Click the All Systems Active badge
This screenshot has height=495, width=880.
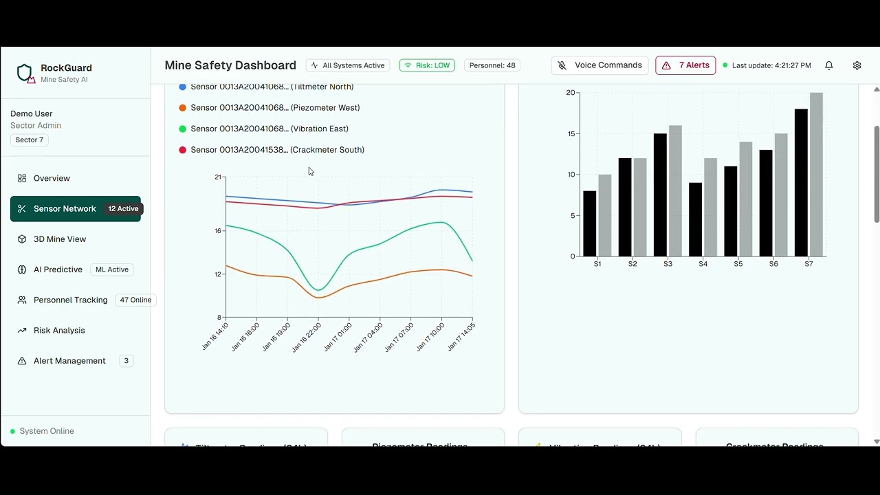(348, 65)
